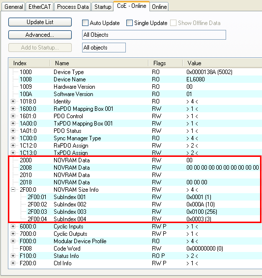The image size is (262, 278).
Task: Click the 00 00 00 value of index 2018
Action: [x=197, y=182]
